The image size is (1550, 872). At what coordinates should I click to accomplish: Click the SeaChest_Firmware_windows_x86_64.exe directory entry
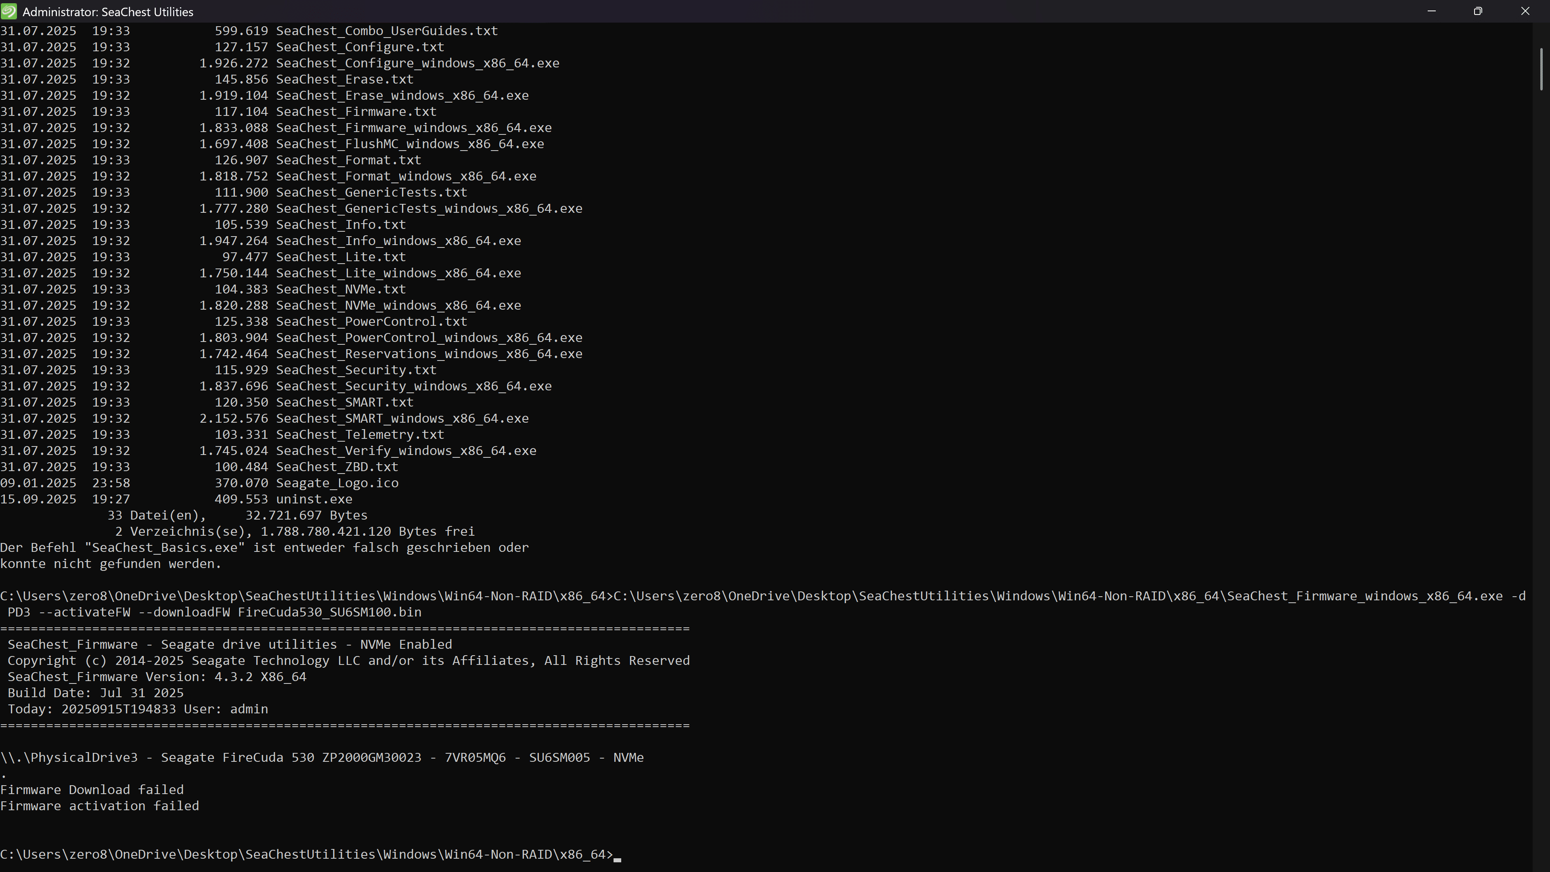coord(413,128)
